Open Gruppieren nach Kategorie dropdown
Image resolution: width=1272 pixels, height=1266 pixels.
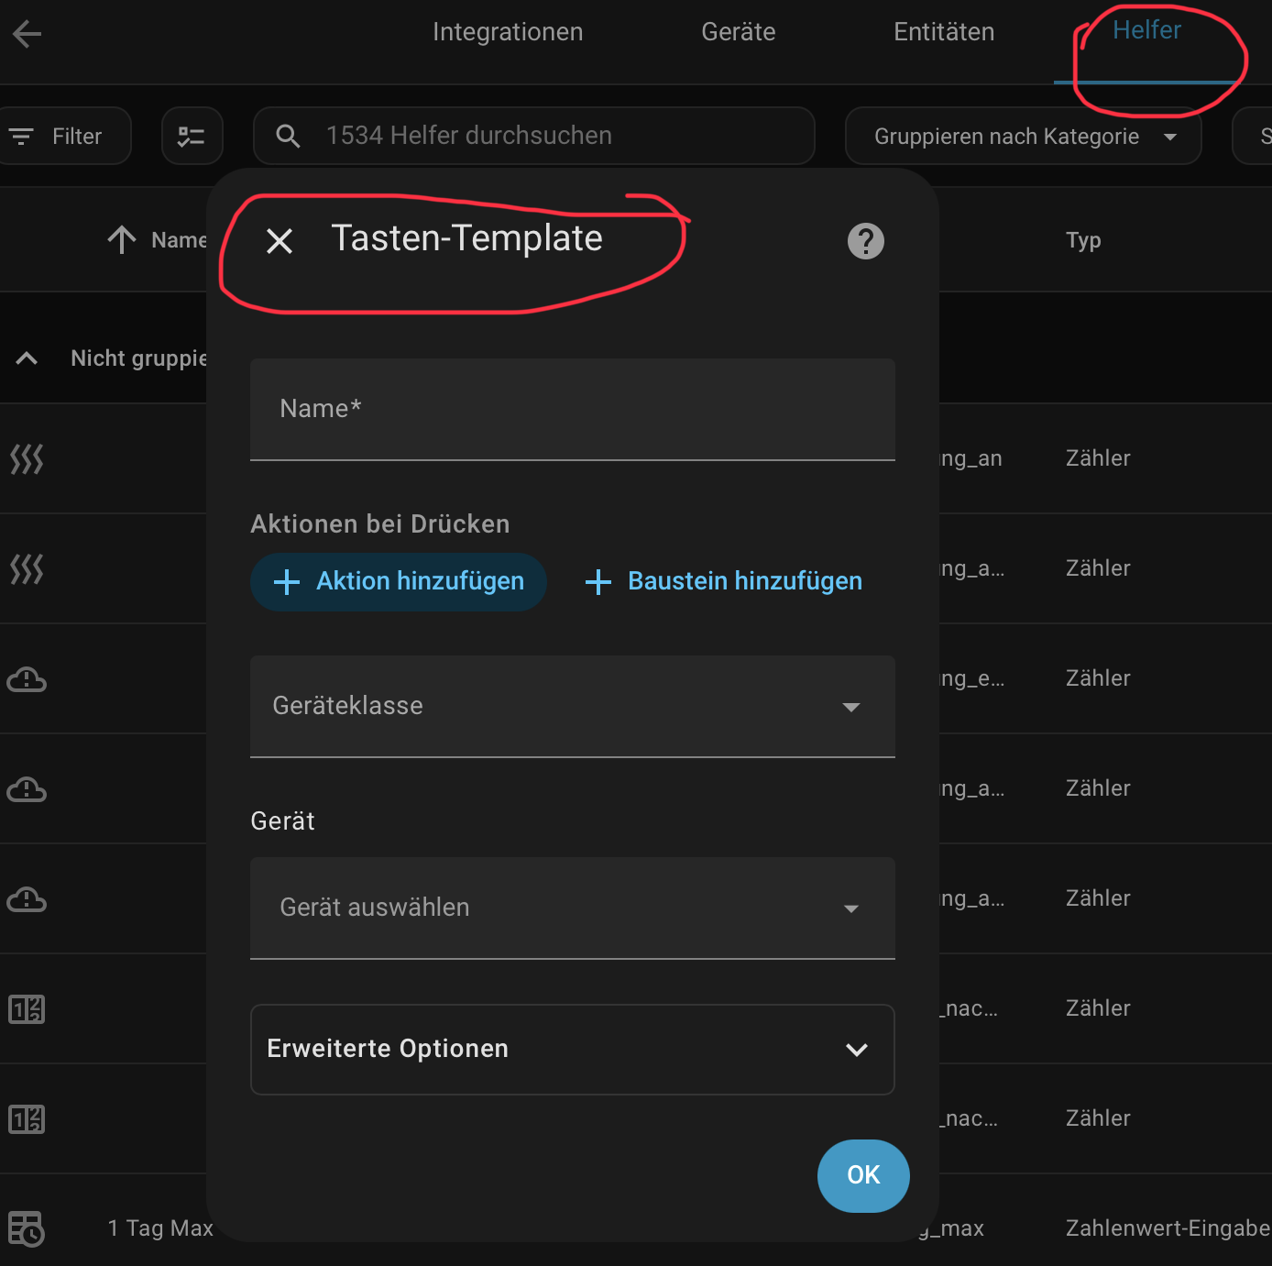pos(1023,137)
